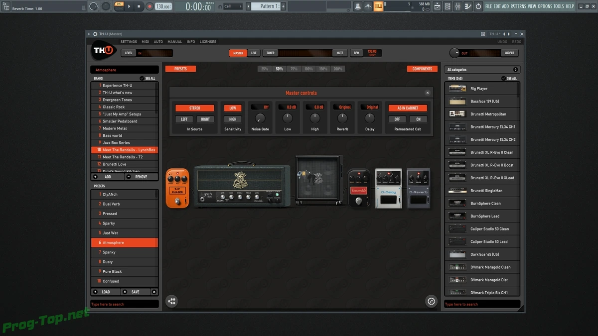Click the UNDO button

point(502,42)
